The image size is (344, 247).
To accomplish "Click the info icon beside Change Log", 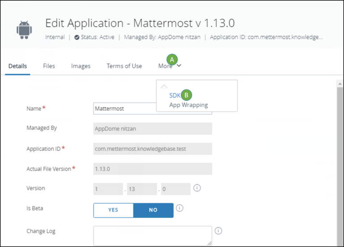I will (219, 231).
